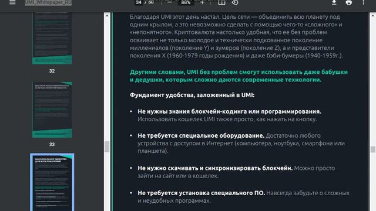
Task: Click the green text starting 'Другими словами, UMI'
Action: (x=239, y=76)
